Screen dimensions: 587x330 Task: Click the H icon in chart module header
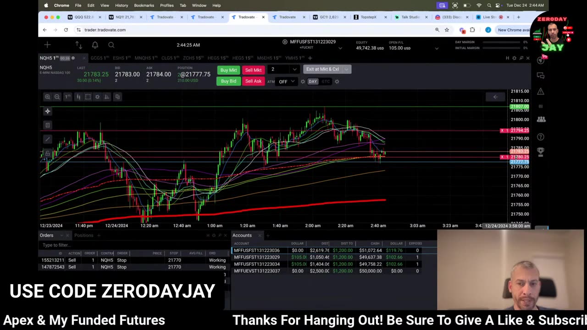pyautogui.click(x=507, y=58)
